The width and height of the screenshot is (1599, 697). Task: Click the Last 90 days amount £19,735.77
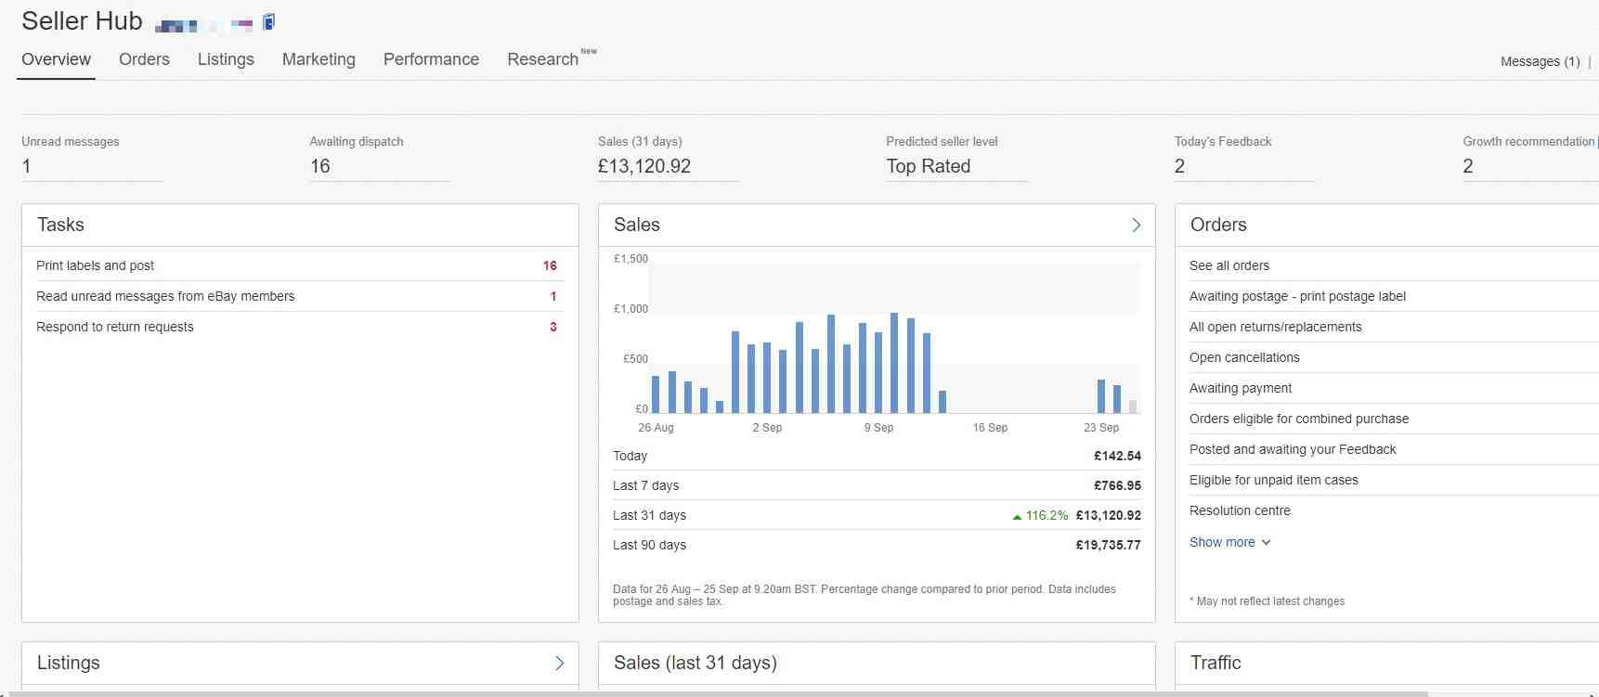coord(1108,545)
